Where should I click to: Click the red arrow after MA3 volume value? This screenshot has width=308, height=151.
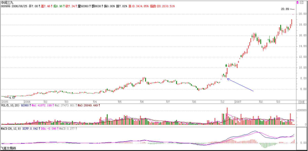tap(99, 105)
